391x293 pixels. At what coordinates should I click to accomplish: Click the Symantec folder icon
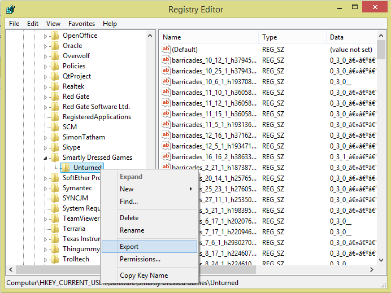[x=55, y=188]
